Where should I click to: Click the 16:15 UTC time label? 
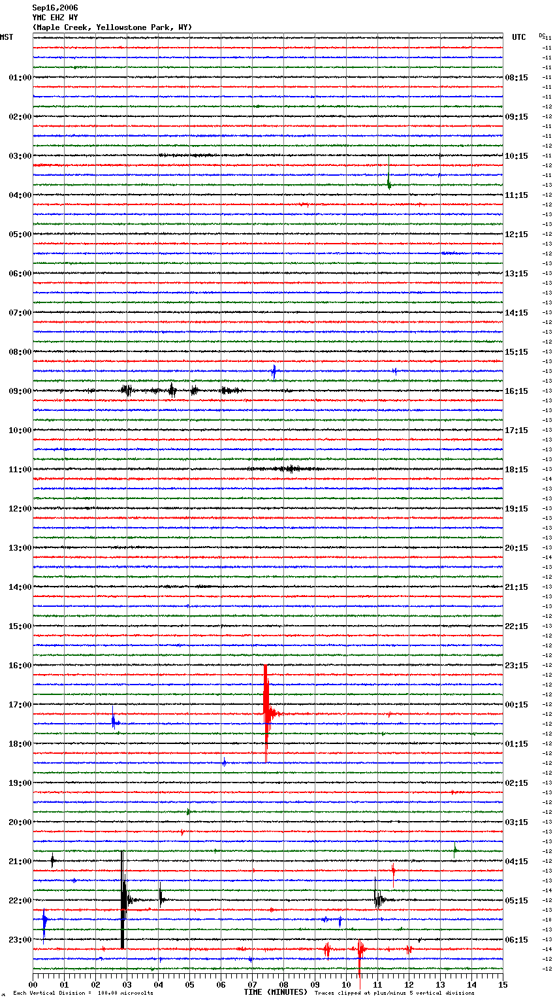pos(516,391)
